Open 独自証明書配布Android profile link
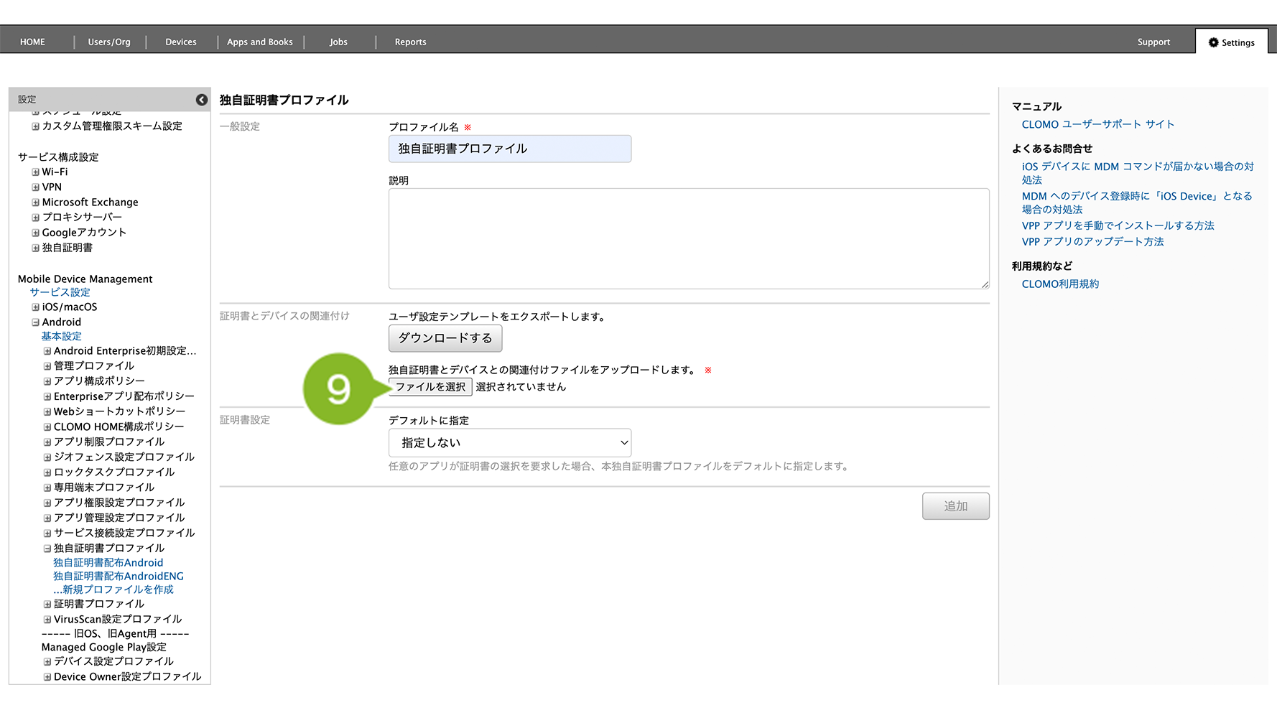The width and height of the screenshot is (1277, 718). (108, 563)
